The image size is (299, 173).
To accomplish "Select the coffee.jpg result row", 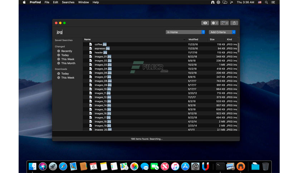I will [160, 44].
